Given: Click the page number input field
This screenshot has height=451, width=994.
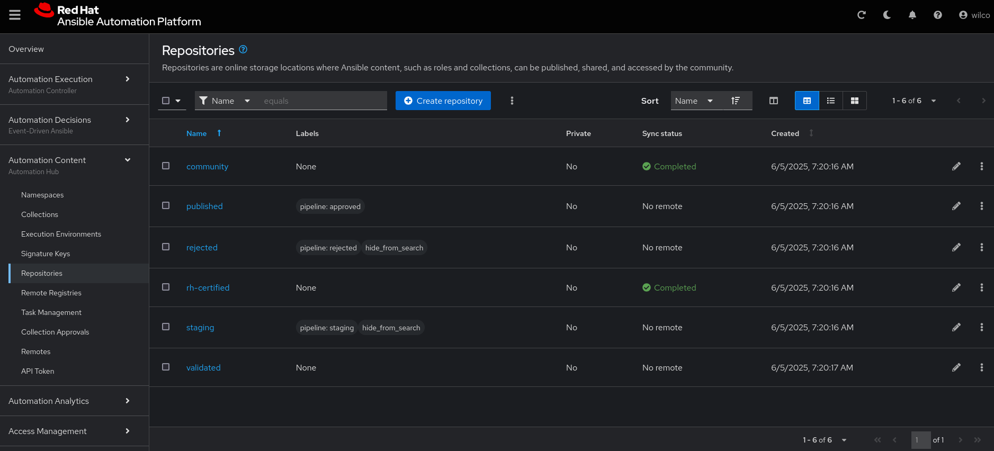Looking at the screenshot, I should pyautogui.click(x=921, y=440).
